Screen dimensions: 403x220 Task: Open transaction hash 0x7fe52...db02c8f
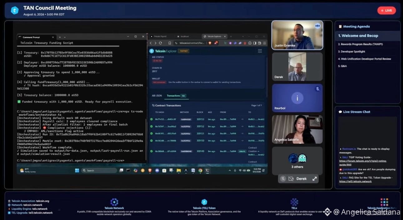tap(166, 119)
